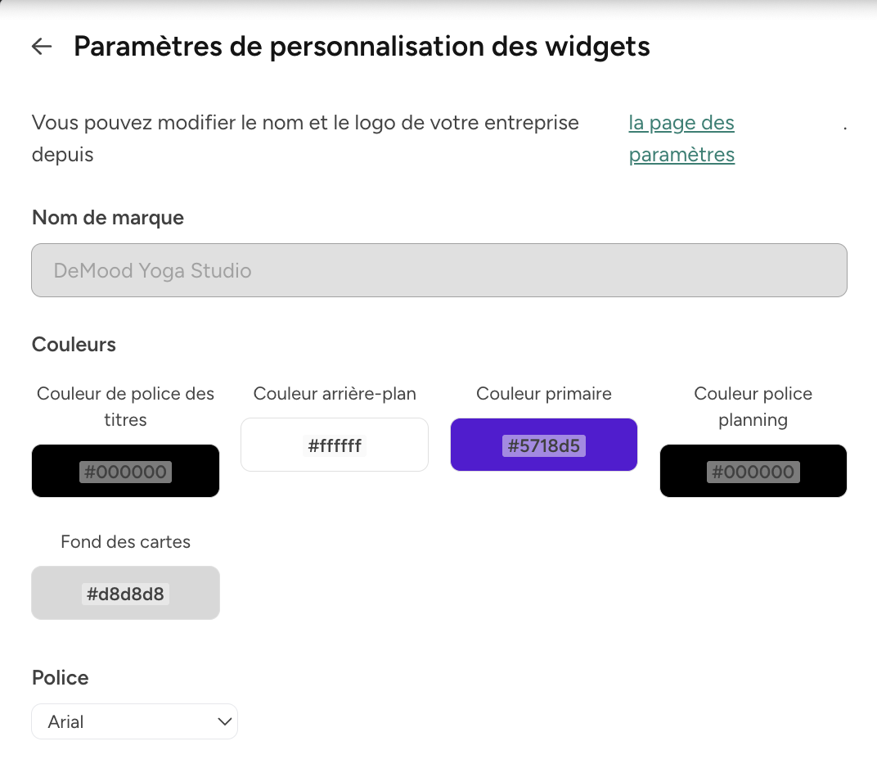Select the purple Couleur primaire swatch

click(543, 445)
